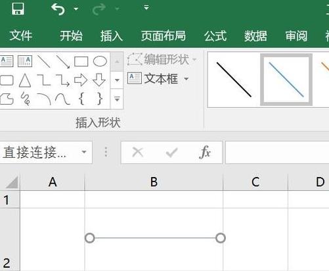The width and height of the screenshot is (329, 271).
Task: Open the 文件 menu
Action: point(21,36)
